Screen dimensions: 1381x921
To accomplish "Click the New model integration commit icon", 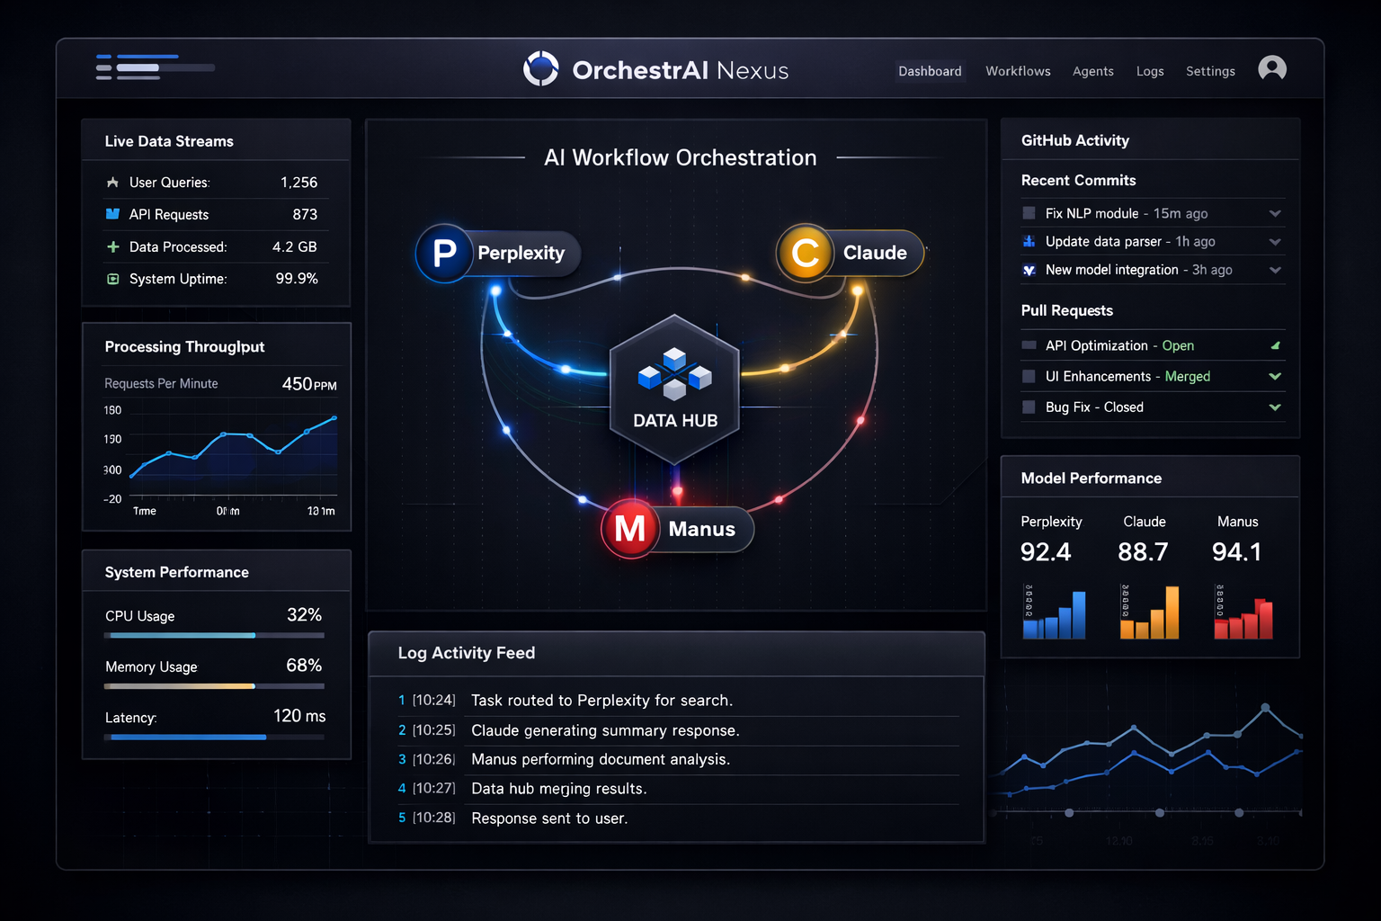I will tap(1029, 270).
